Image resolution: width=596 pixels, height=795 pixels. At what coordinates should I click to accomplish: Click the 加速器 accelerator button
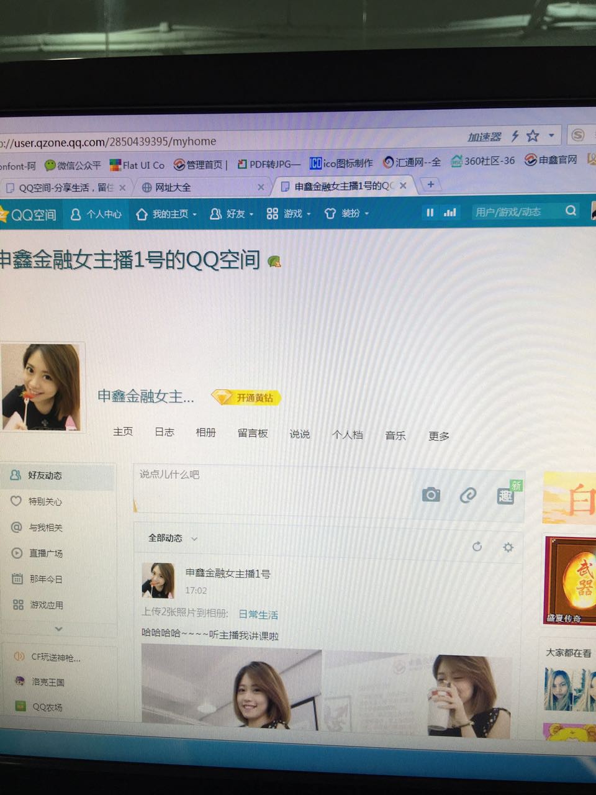pyautogui.click(x=484, y=137)
